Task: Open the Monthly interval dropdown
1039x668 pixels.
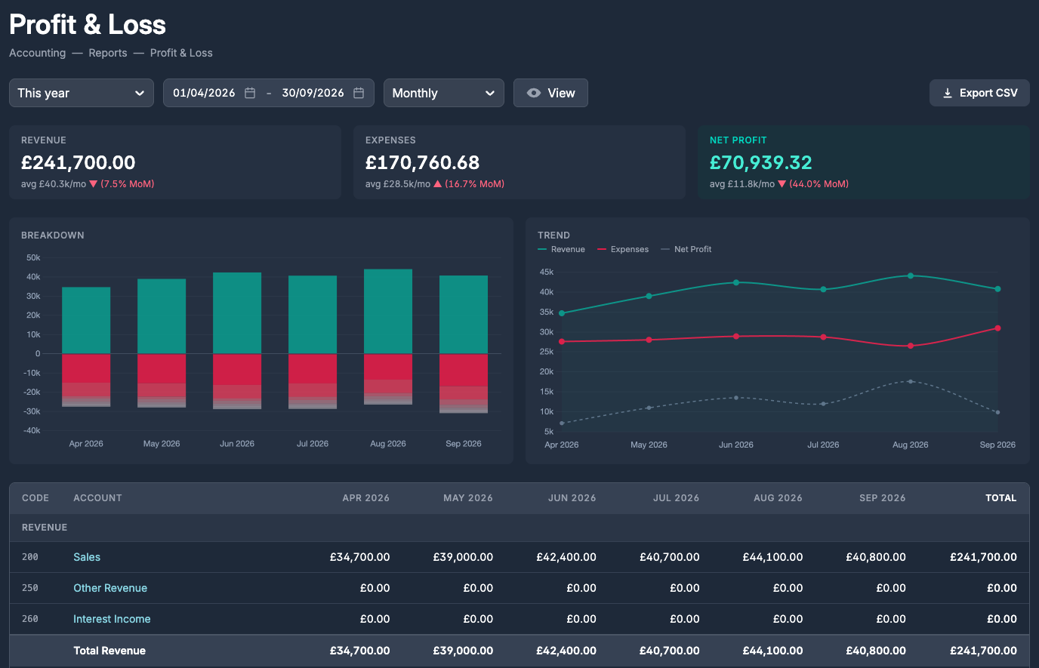Action: coord(444,93)
